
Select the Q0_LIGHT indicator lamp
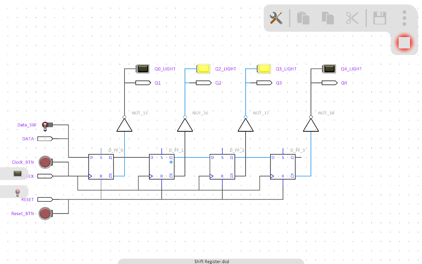143,69
